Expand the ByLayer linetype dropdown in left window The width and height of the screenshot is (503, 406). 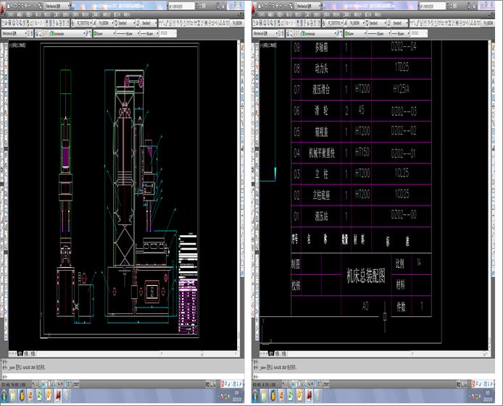pos(128,33)
